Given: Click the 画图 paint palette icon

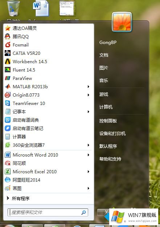Looking at the screenshot, I should tap(8, 189).
